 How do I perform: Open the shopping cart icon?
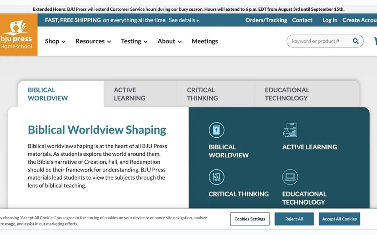click(375, 41)
